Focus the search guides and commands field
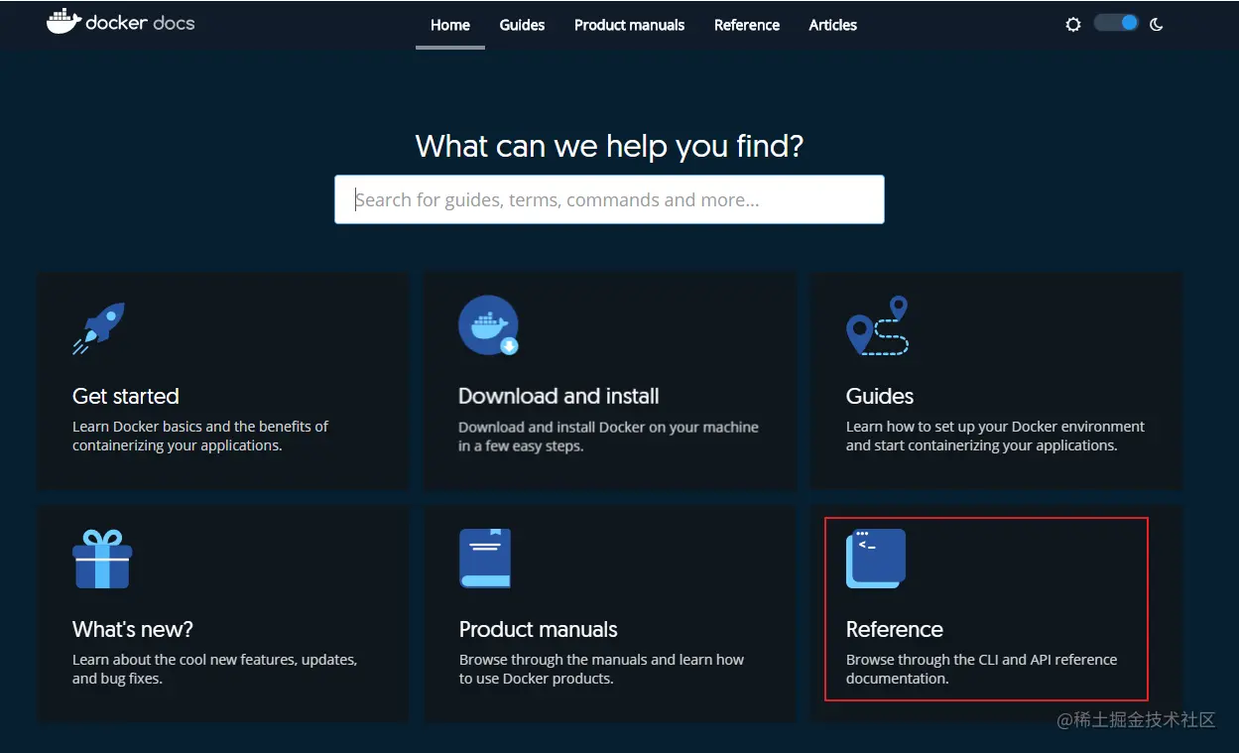Viewport: 1239px width, 753px height. coord(609,199)
